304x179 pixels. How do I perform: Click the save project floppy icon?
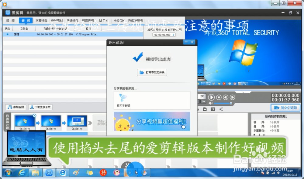pos(205,109)
